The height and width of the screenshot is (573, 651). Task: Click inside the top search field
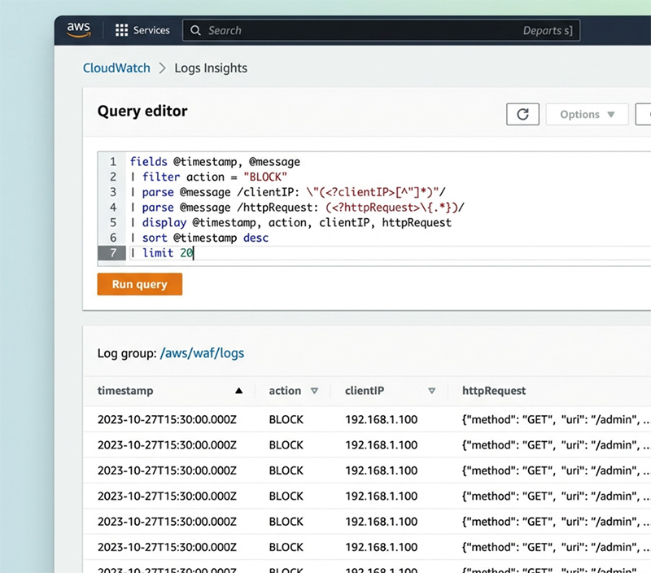[358, 30]
